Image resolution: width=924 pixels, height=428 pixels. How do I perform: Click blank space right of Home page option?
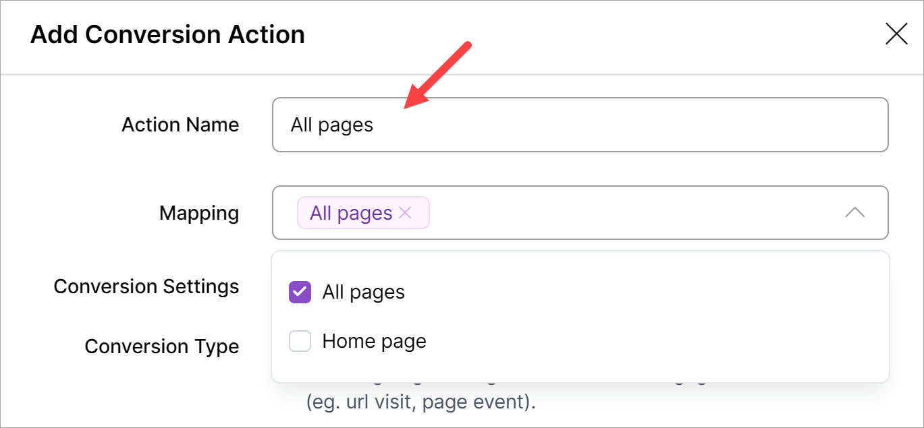pyautogui.click(x=641, y=342)
